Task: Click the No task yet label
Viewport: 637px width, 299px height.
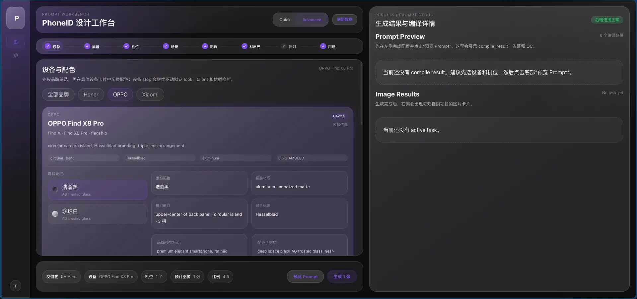Action: [612, 93]
